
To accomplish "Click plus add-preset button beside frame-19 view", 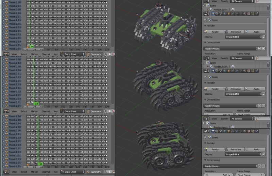I will coord(259,106).
